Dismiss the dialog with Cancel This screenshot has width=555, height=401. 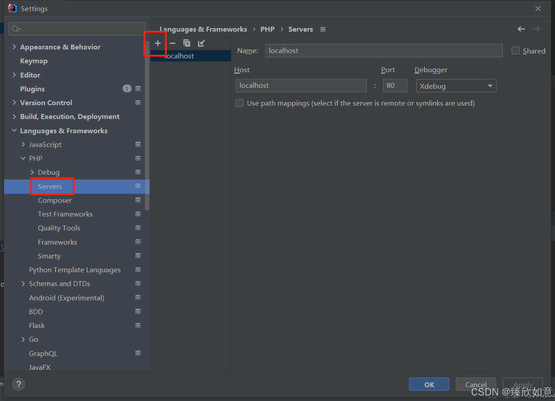tap(476, 384)
